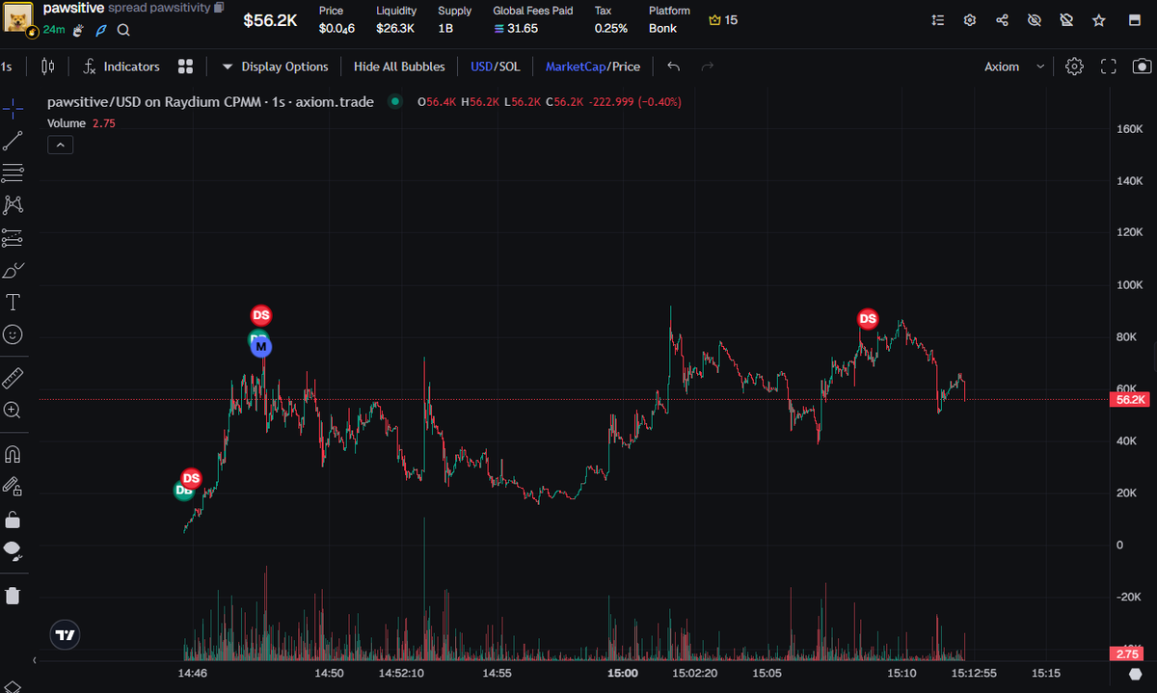Click the Global Fees Paid 31.65 value
This screenshot has height=693, width=1157.
point(516,28)
